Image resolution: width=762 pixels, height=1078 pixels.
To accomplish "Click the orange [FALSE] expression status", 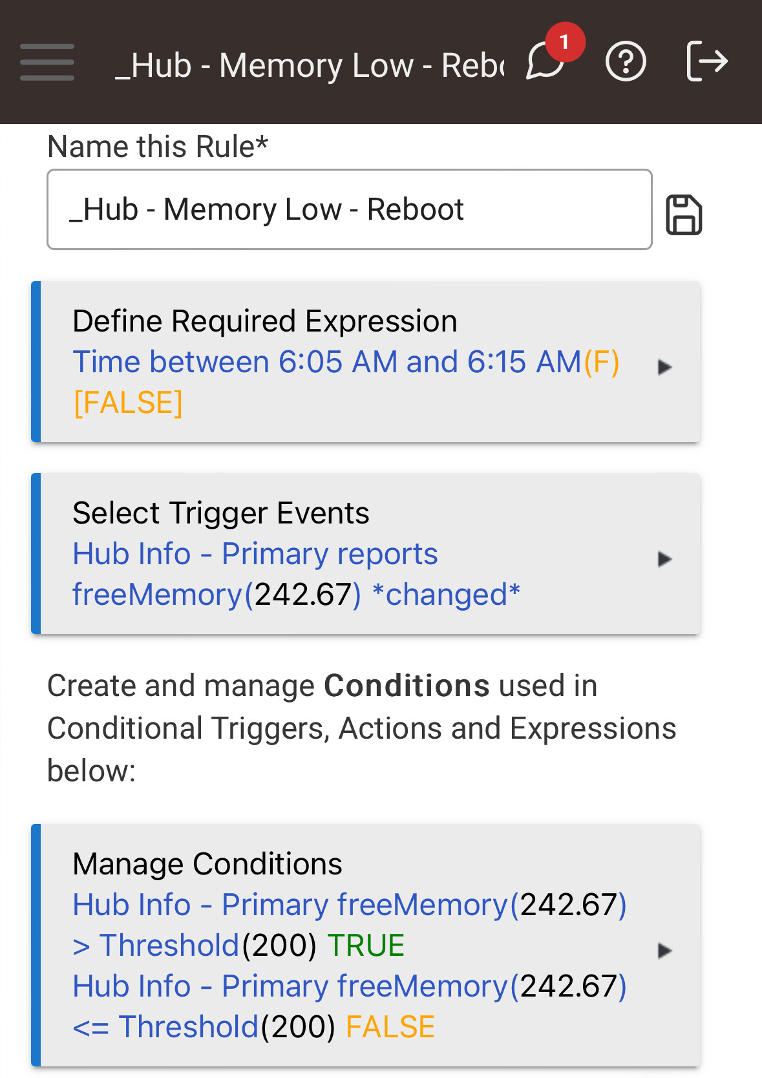I will 128,403.
